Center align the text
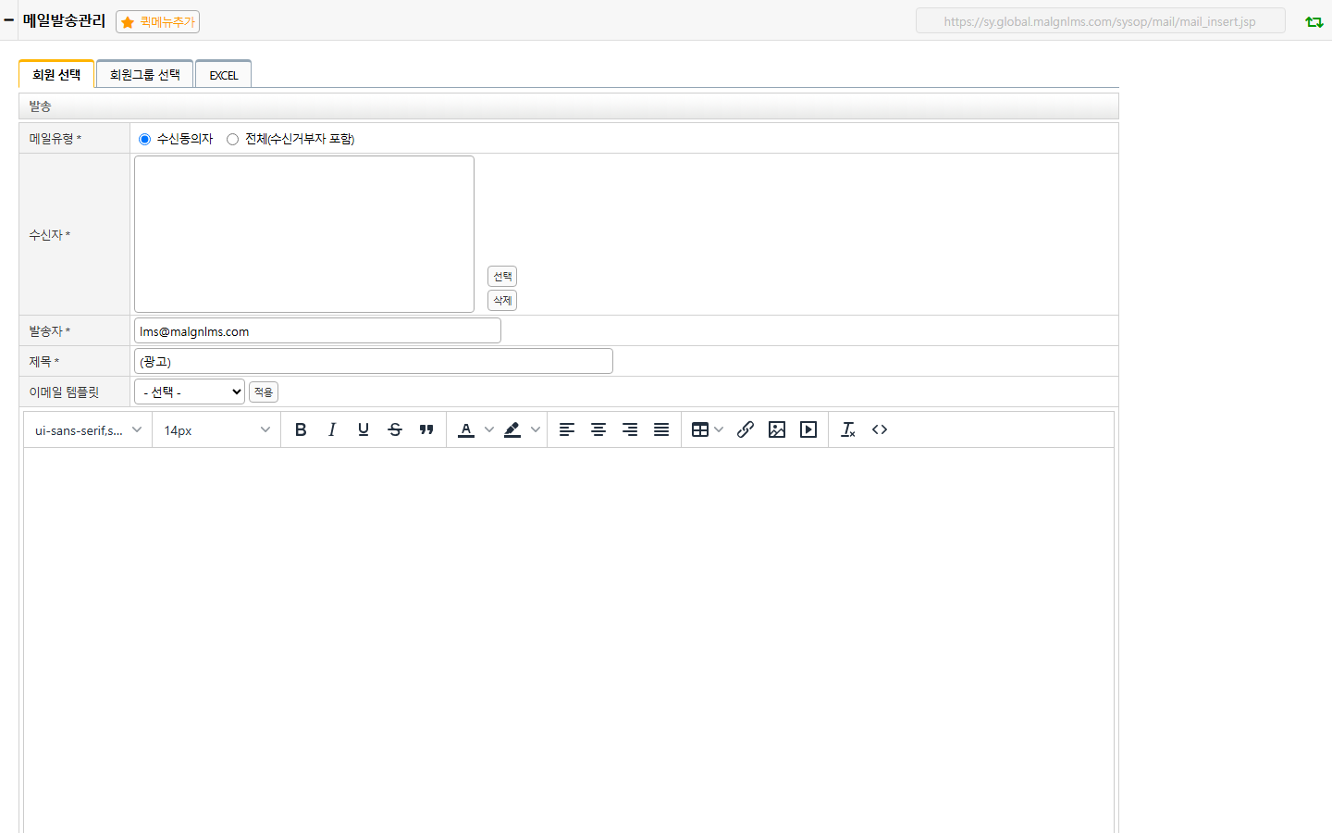This screenshot has height=833, width=1332. [598, 429]
